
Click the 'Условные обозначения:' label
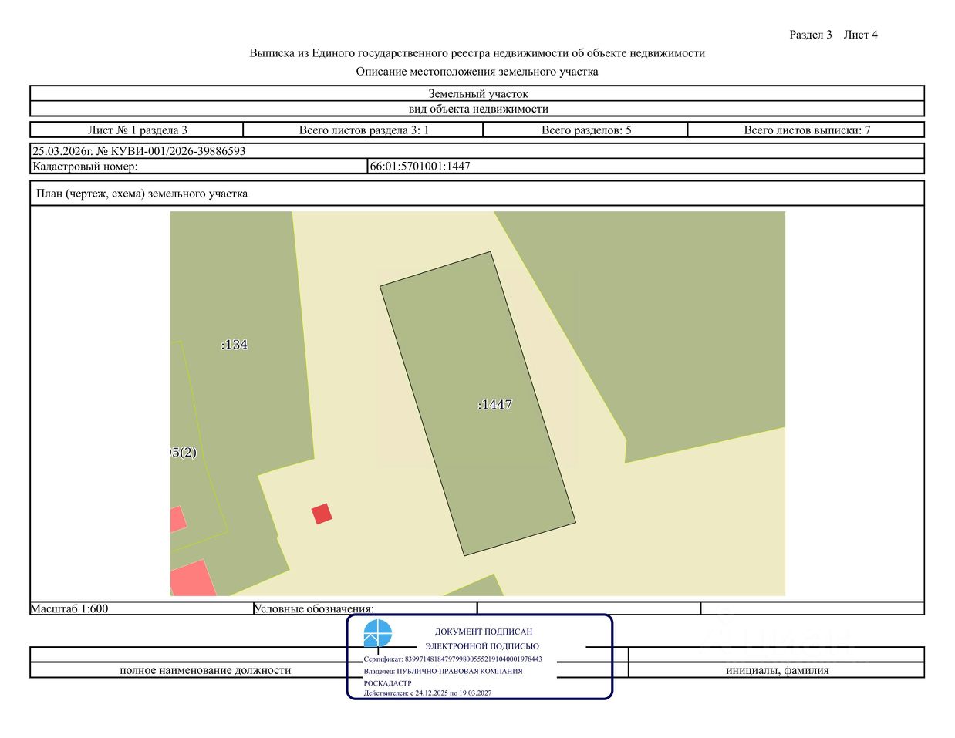pos(314,608)
